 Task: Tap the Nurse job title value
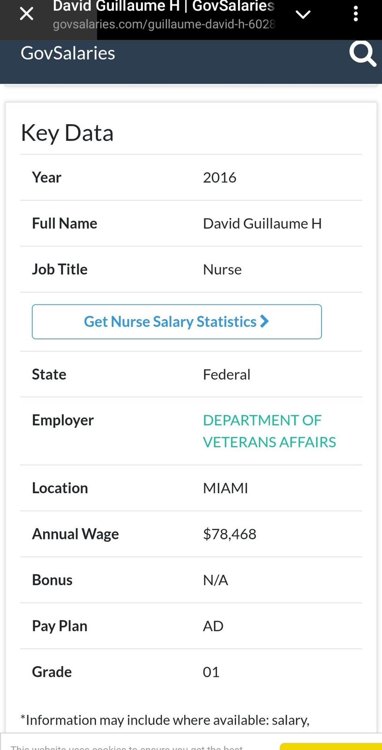coord(222,270)
